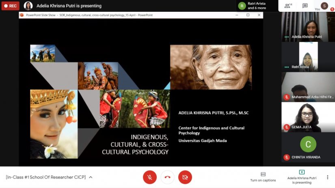Click the CHINTIA VIRANDA participant tile
The height and width of the screenshot is (188, 335).
[308, 147]
